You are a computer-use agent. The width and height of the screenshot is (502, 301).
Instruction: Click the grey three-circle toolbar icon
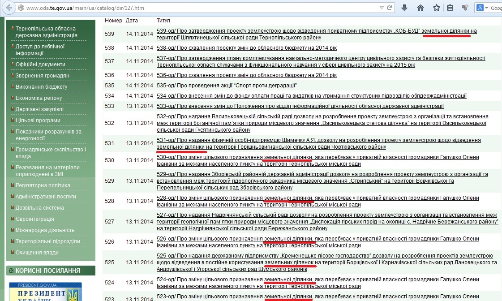tap(465, 8)
